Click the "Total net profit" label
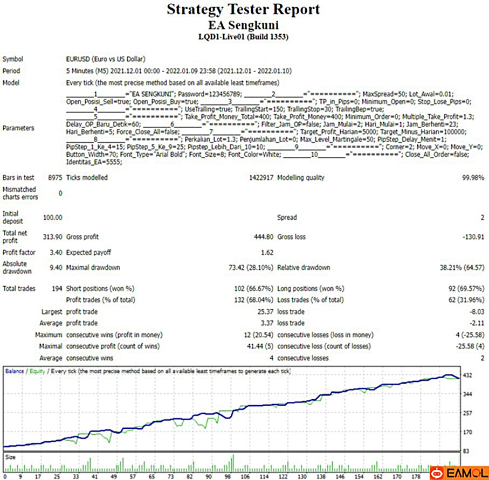The width and height of the screenshot is (489, 480). click(x=15, y=236)
